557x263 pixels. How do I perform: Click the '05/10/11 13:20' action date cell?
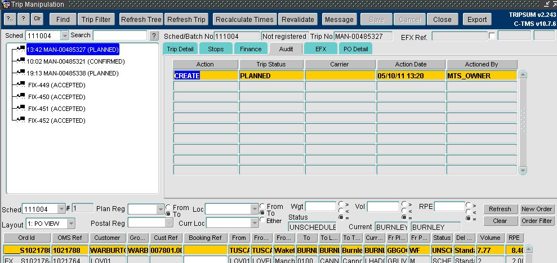(411, 75)
